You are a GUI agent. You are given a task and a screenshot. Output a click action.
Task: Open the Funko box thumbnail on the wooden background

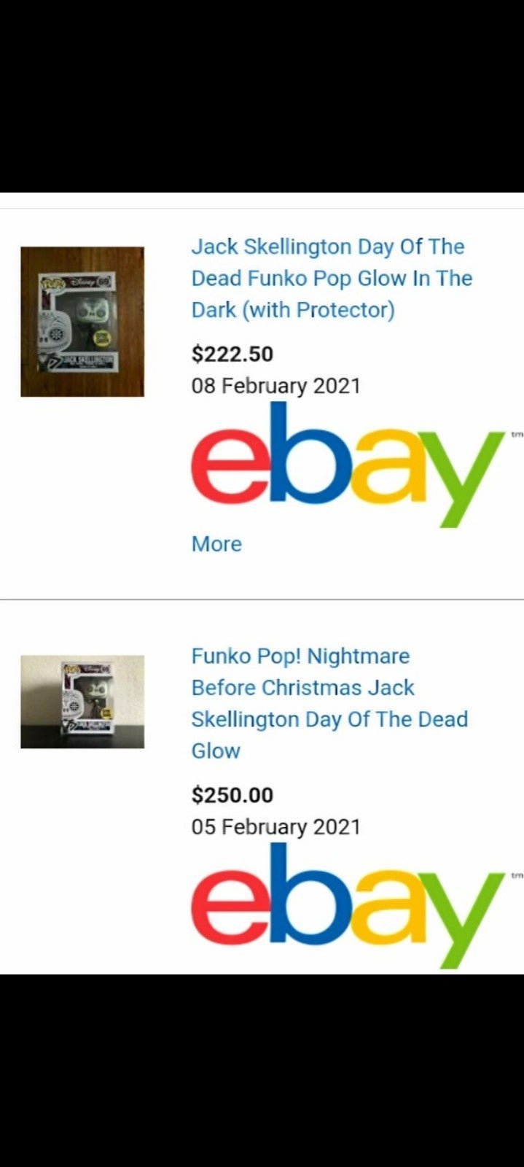(x=82, y=322)
